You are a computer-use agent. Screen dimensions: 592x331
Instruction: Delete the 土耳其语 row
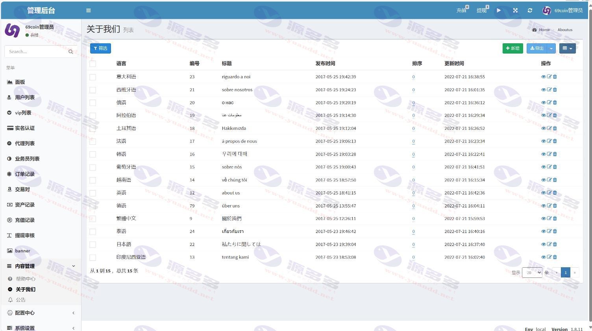coord(555,128)
